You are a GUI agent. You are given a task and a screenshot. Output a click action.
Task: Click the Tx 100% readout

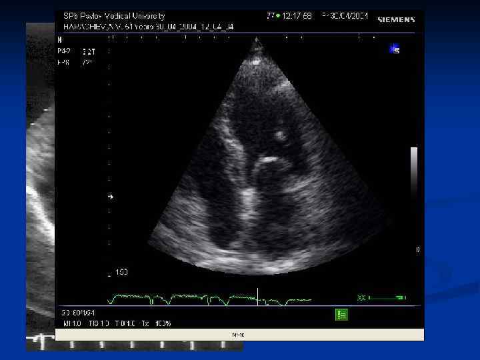156,323
